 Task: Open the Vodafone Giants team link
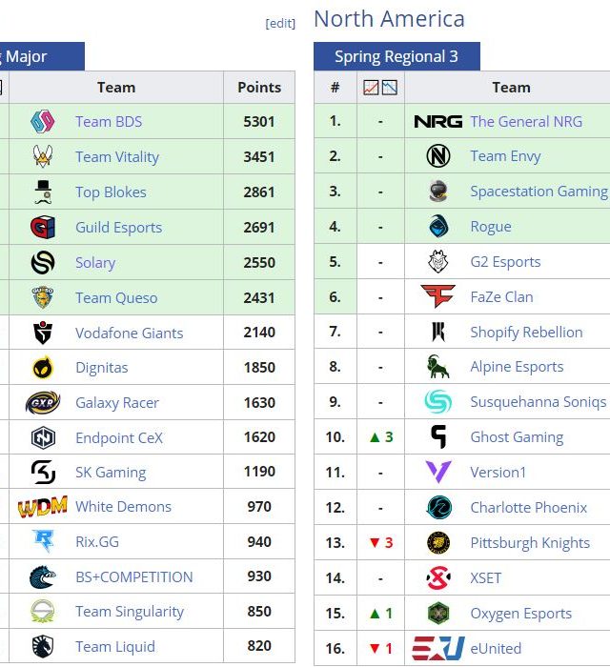coord(129,333)
